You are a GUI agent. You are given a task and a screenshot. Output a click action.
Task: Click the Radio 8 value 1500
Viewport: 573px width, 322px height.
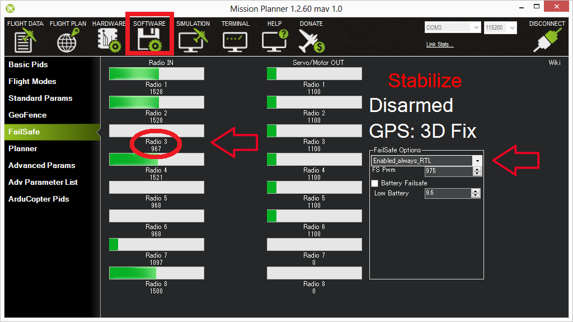pyautogui.click(x=156, y=291)
